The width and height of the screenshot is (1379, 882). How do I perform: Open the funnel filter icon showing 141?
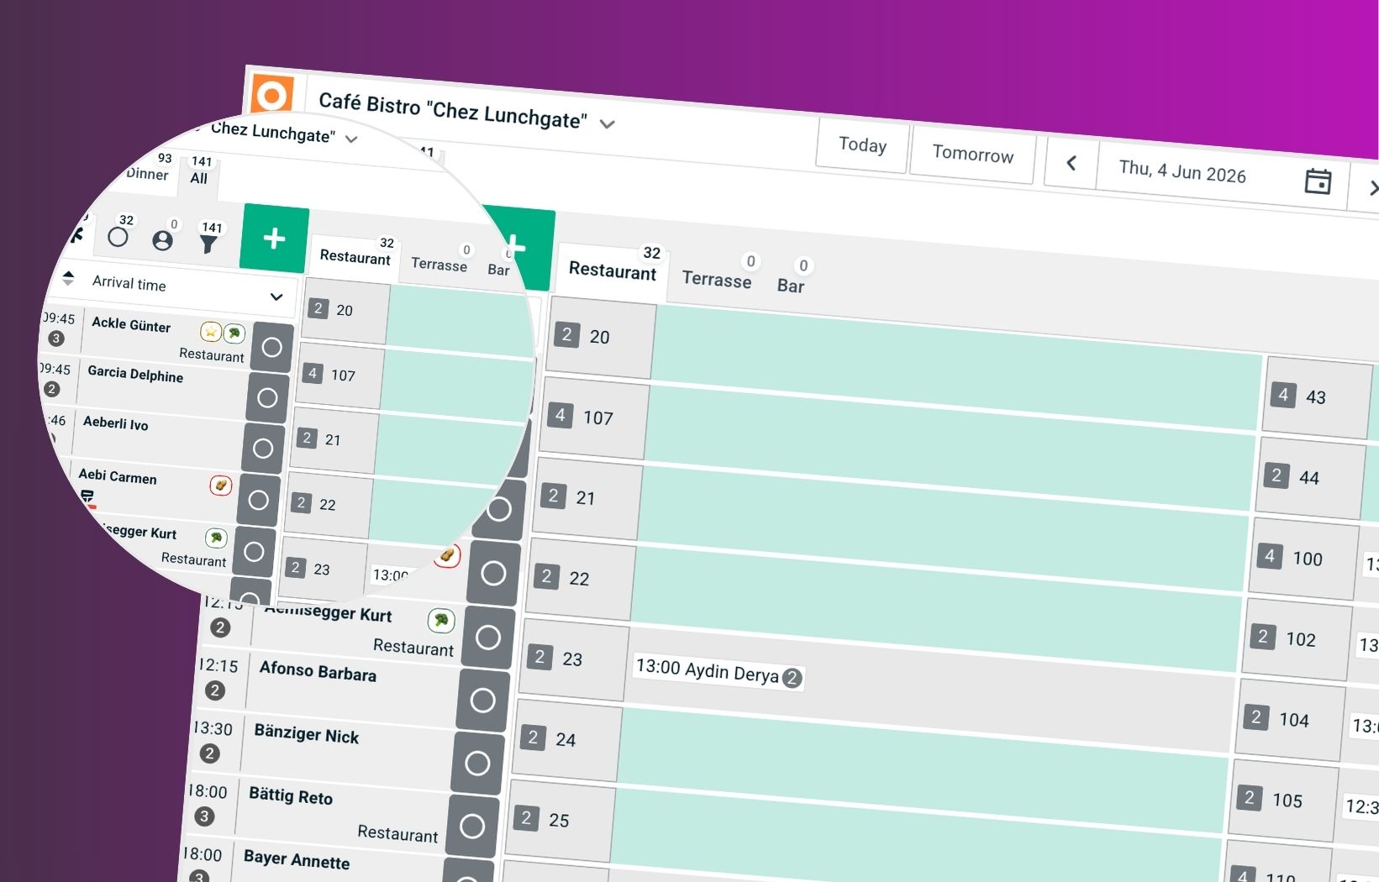[x=208, y=243]
